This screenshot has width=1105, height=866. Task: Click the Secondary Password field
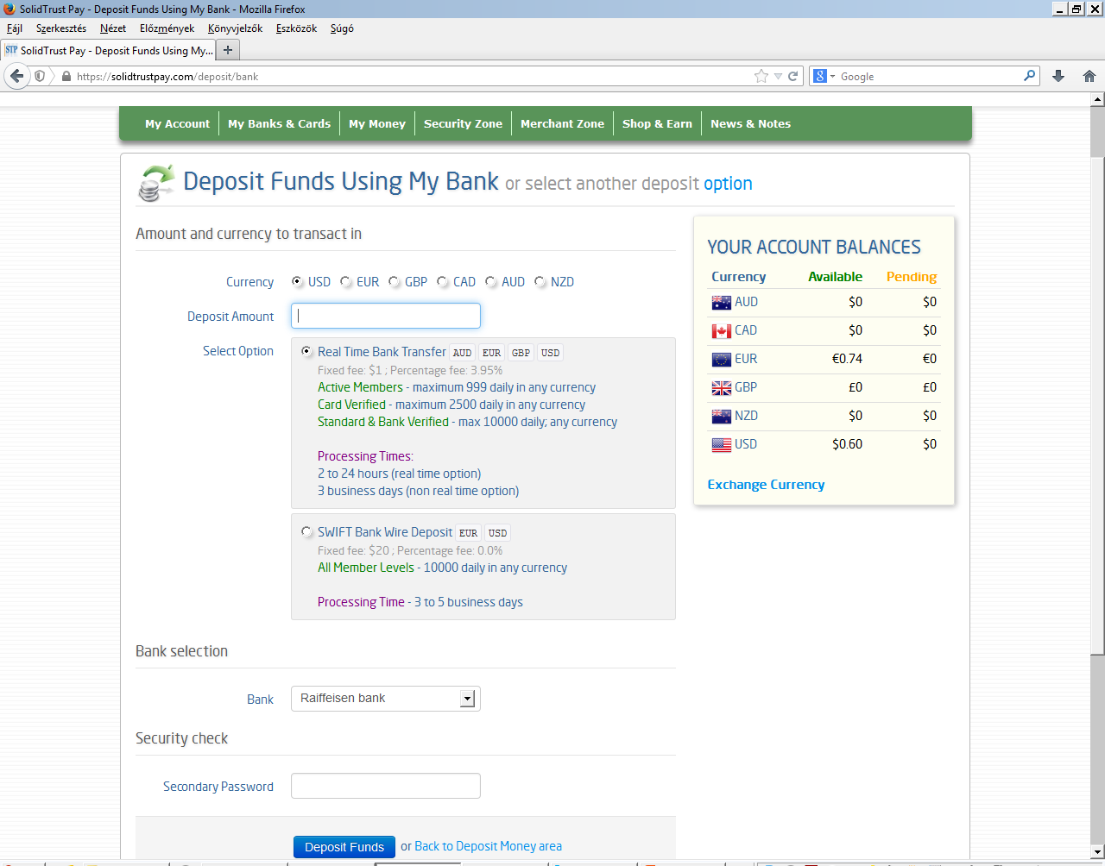coord(386,786)
